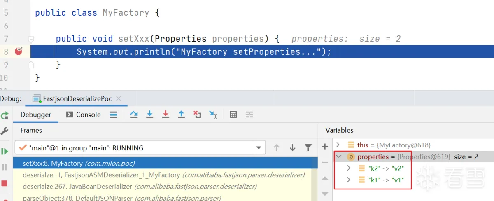Click the Step Out icon

point(181,115)
